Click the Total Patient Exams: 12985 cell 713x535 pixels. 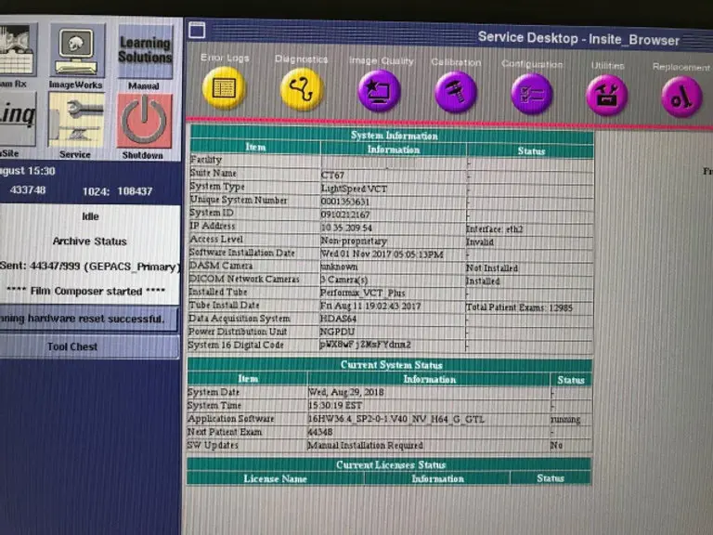519,307
